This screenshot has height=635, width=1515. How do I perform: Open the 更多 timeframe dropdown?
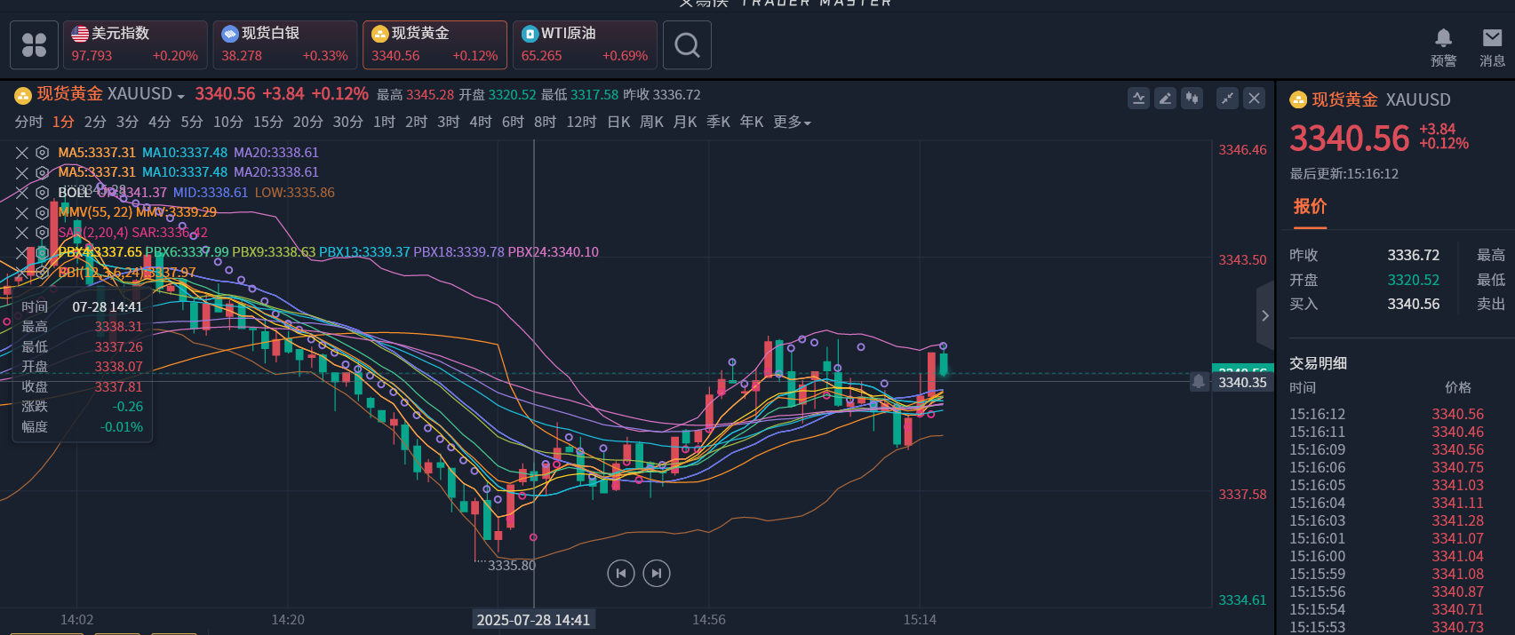click(792, 122)
